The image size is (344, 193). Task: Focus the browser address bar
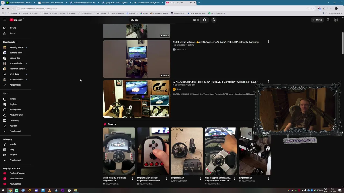[161, 8]
